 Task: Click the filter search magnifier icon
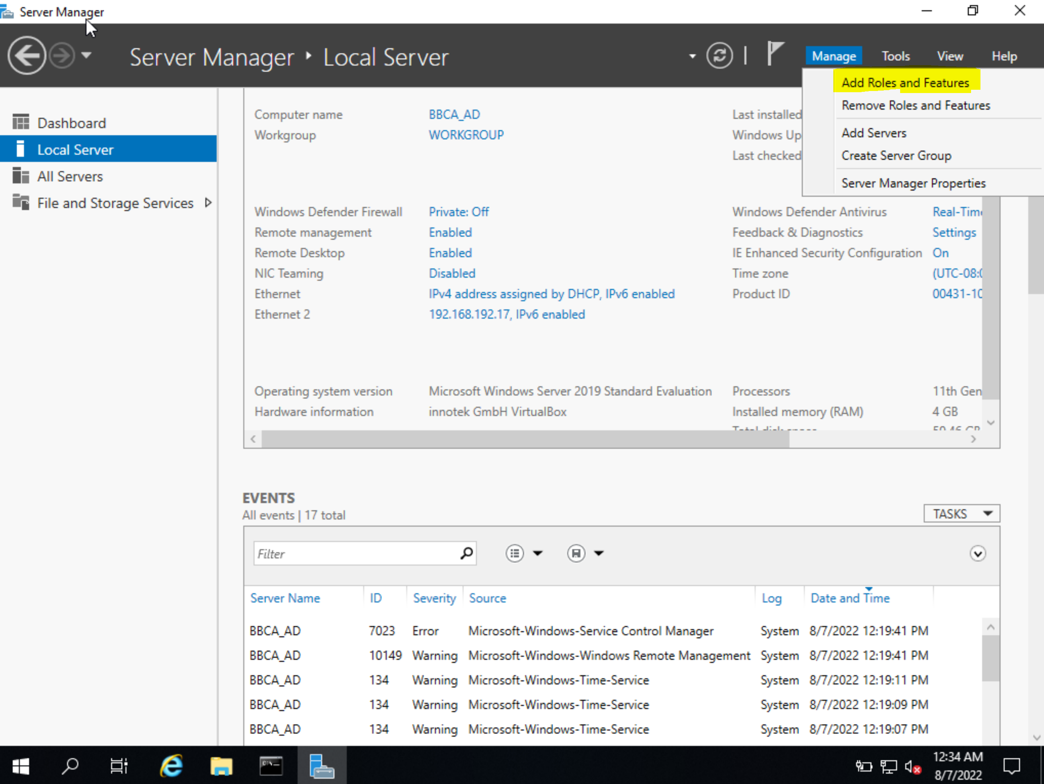(466, 553)
